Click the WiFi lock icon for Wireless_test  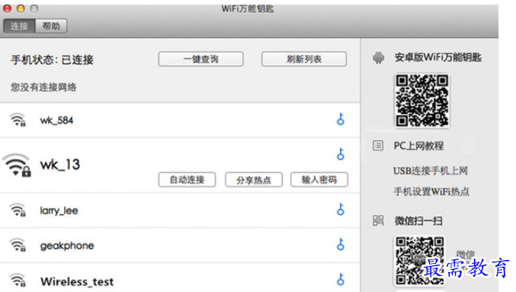pos(18,280)
